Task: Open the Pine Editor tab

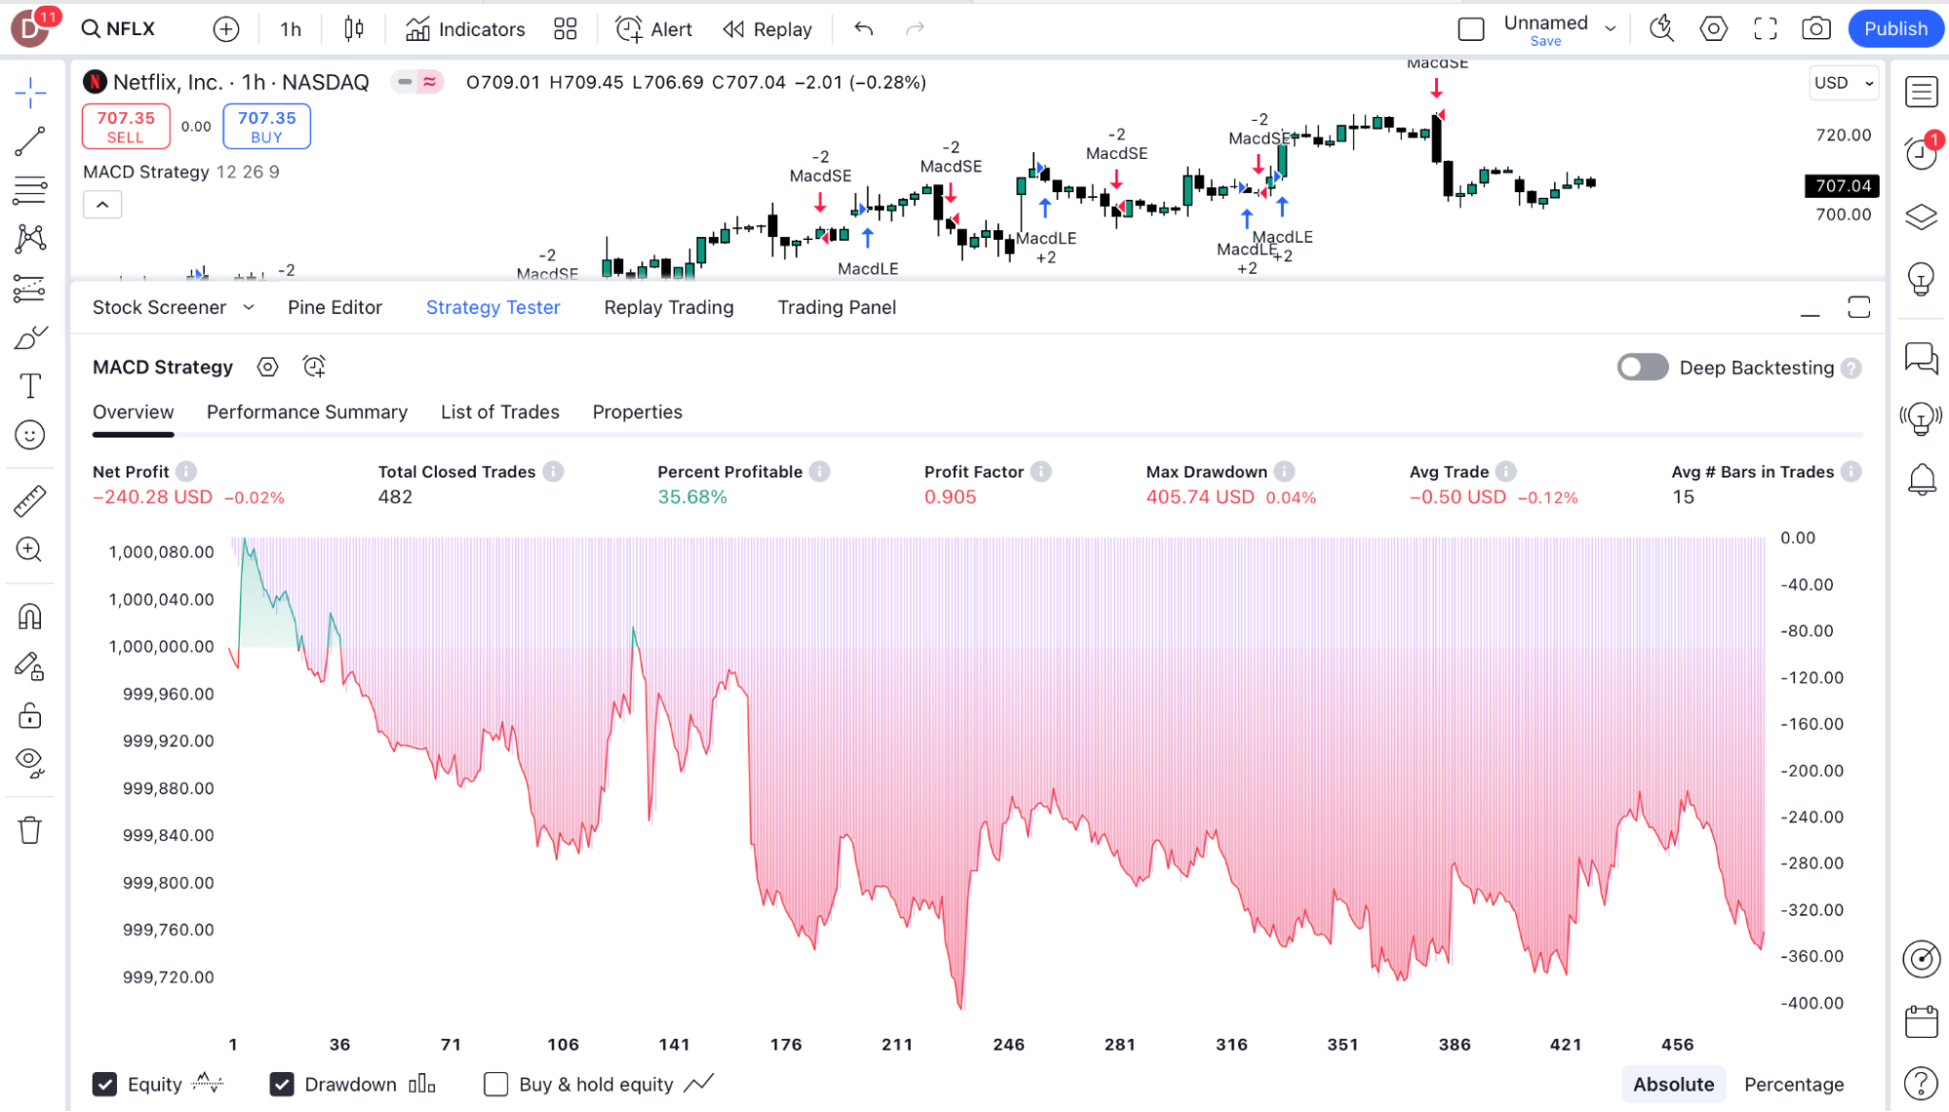Action: 334,308
